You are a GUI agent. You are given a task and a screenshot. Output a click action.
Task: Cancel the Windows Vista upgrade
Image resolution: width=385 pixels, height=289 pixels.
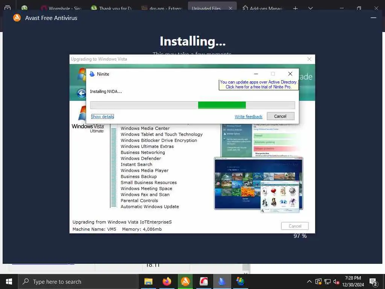coord(295,226)
